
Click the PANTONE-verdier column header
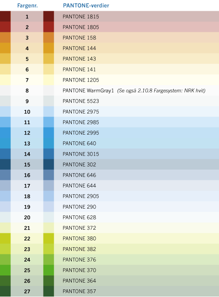pyautogui.click(x=86, y=5)
